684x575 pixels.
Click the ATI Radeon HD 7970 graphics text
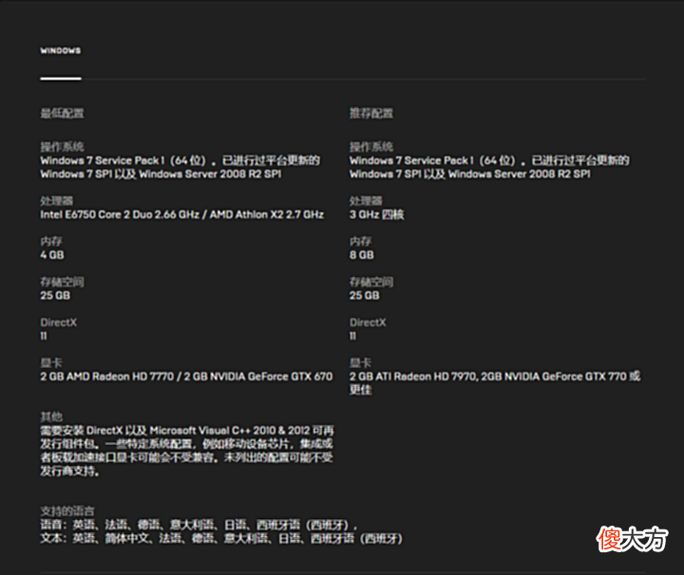(x=495, y=383)
